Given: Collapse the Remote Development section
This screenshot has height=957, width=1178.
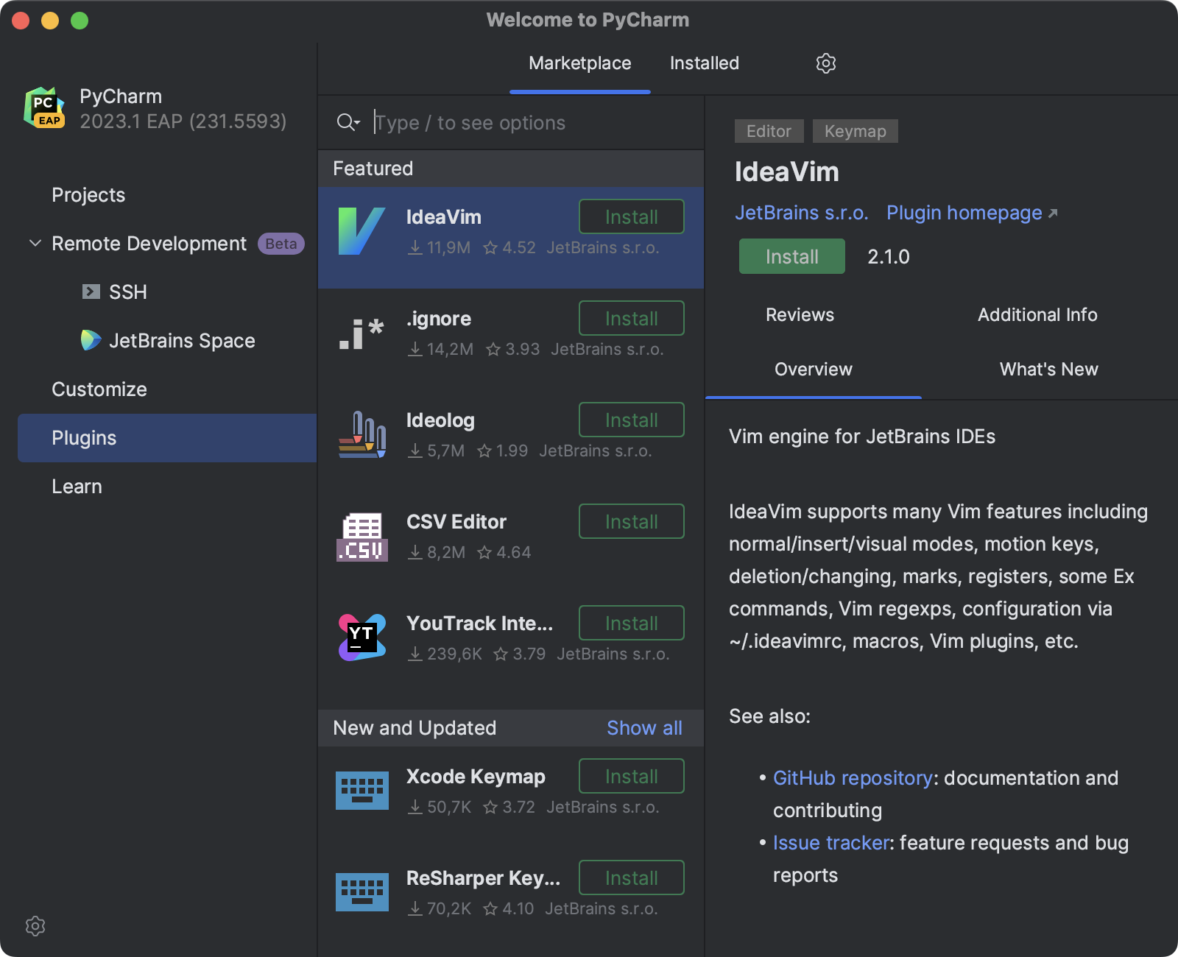Looking at the screenshot, I should [x=33, y=244].
